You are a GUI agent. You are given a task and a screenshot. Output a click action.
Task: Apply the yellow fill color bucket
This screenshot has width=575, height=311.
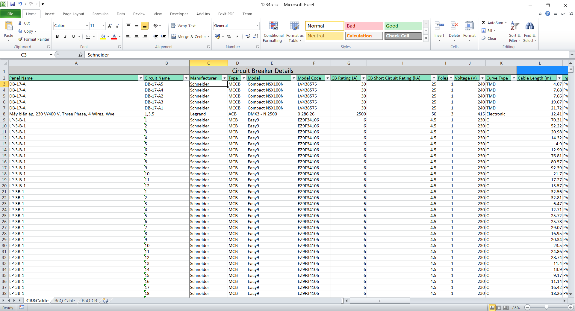(x=103, y=36)
